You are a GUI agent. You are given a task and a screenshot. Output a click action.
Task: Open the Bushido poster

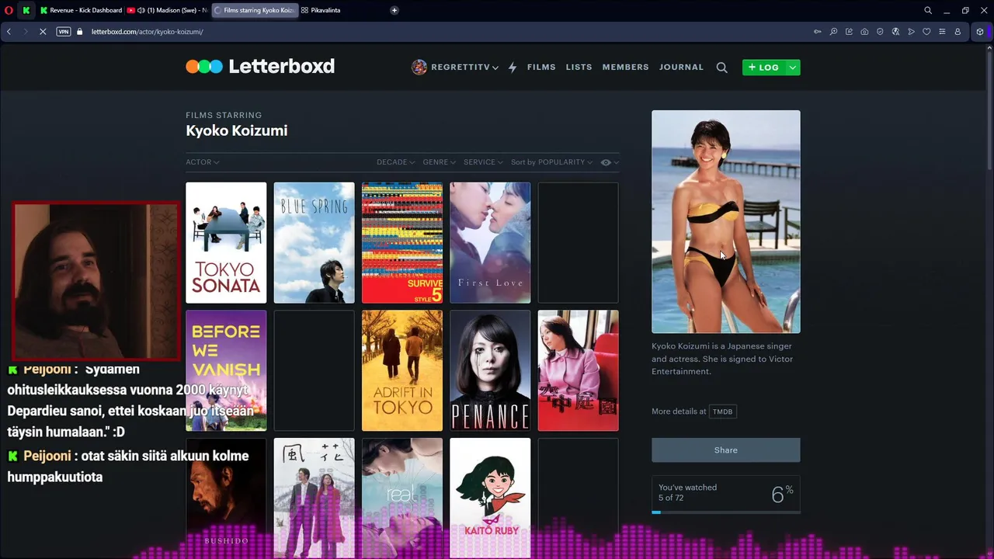(x=226, y=498)
